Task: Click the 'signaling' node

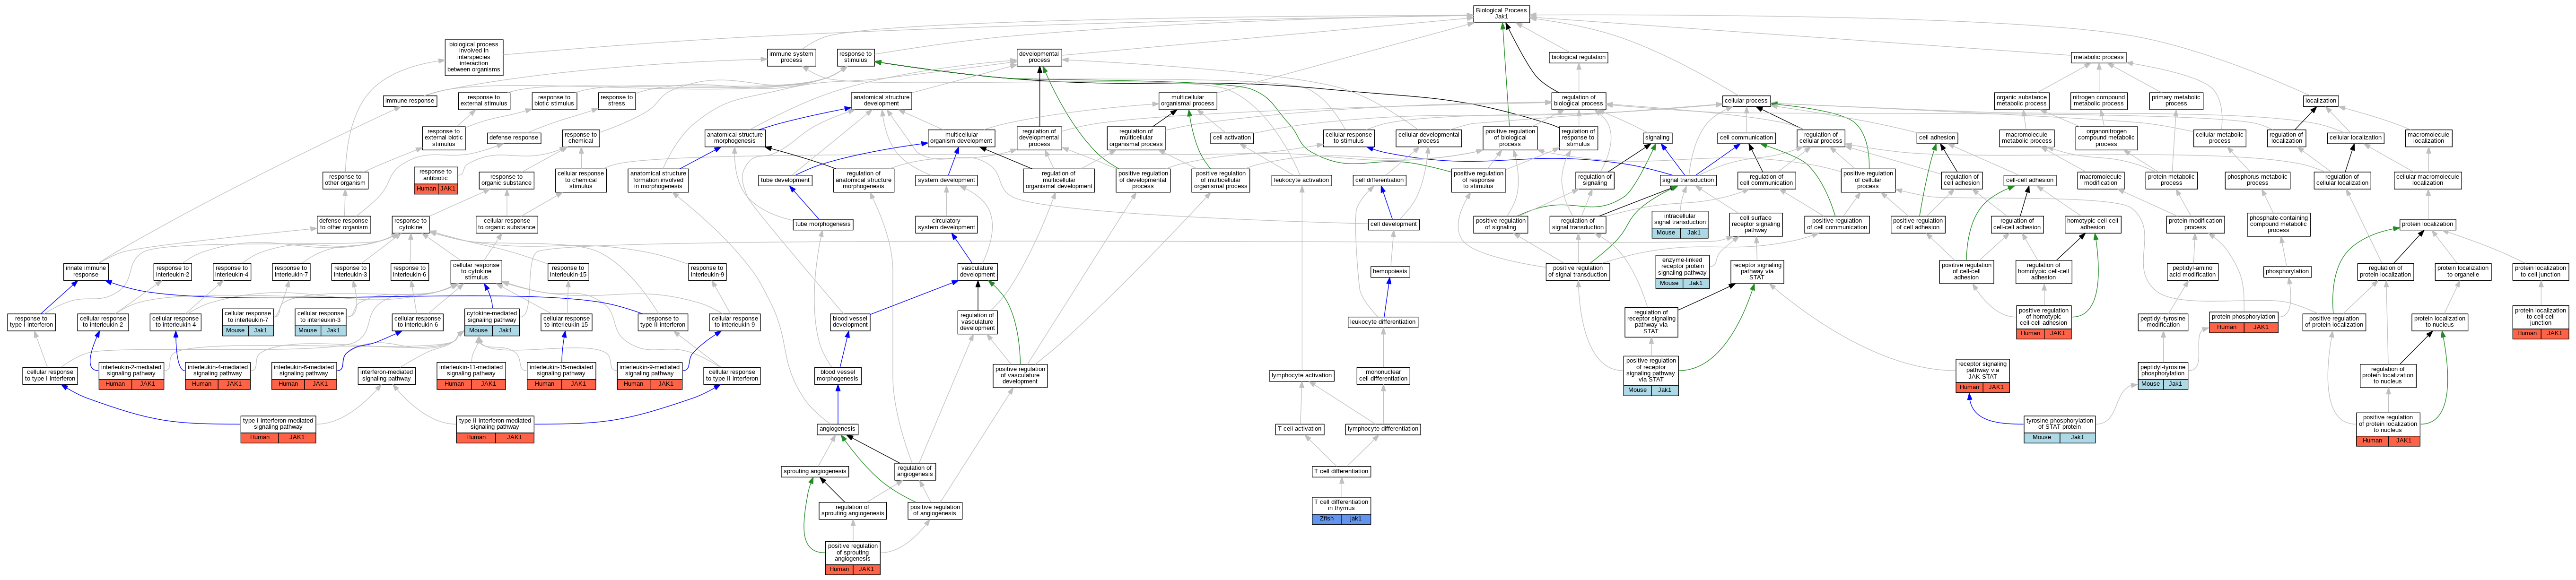Action: [1657, 138]
